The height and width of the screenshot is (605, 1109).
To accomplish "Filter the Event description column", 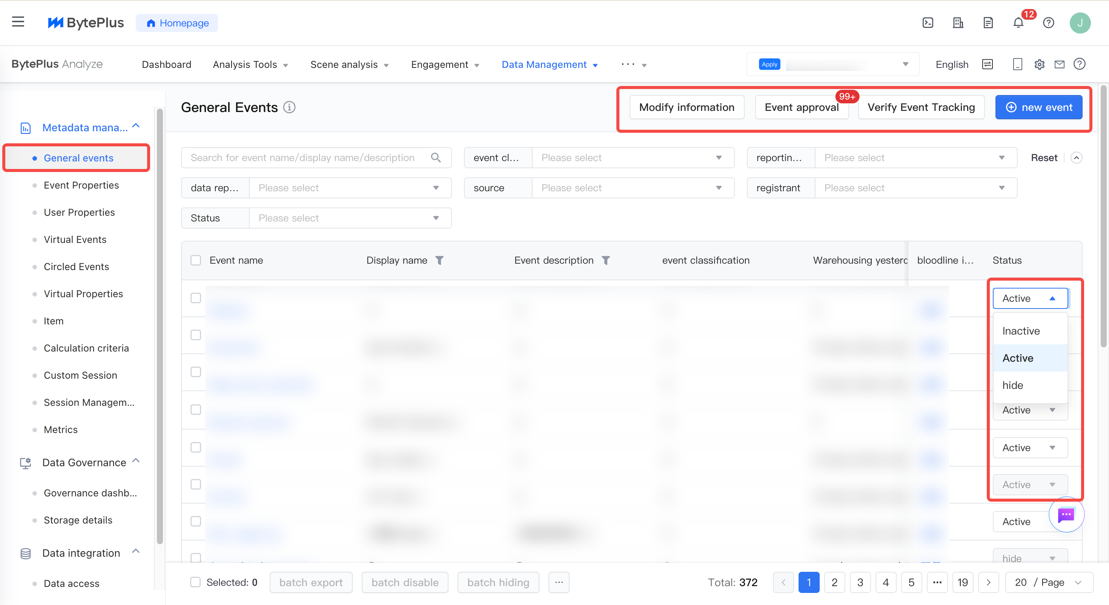I will click(605, 261).
